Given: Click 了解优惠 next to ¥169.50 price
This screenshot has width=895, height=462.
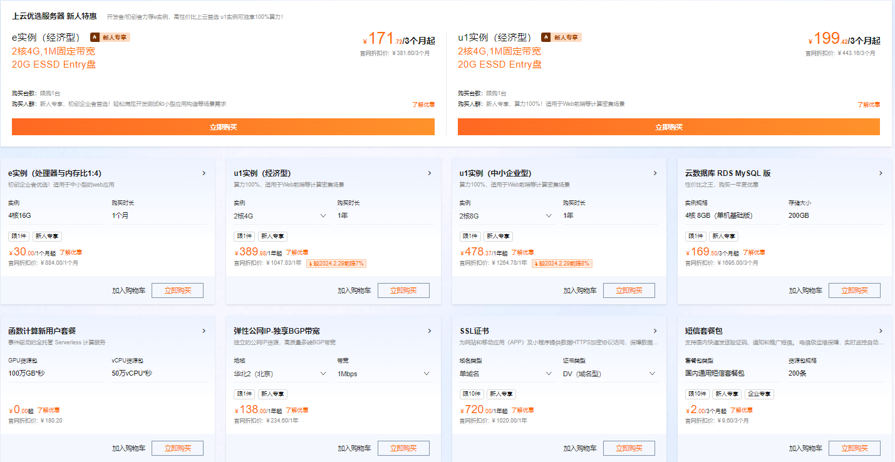Looking at the screenshot, I should pyautogui.click(x=754, y=253).
